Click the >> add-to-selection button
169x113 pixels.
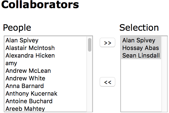[x=108, y=43]
